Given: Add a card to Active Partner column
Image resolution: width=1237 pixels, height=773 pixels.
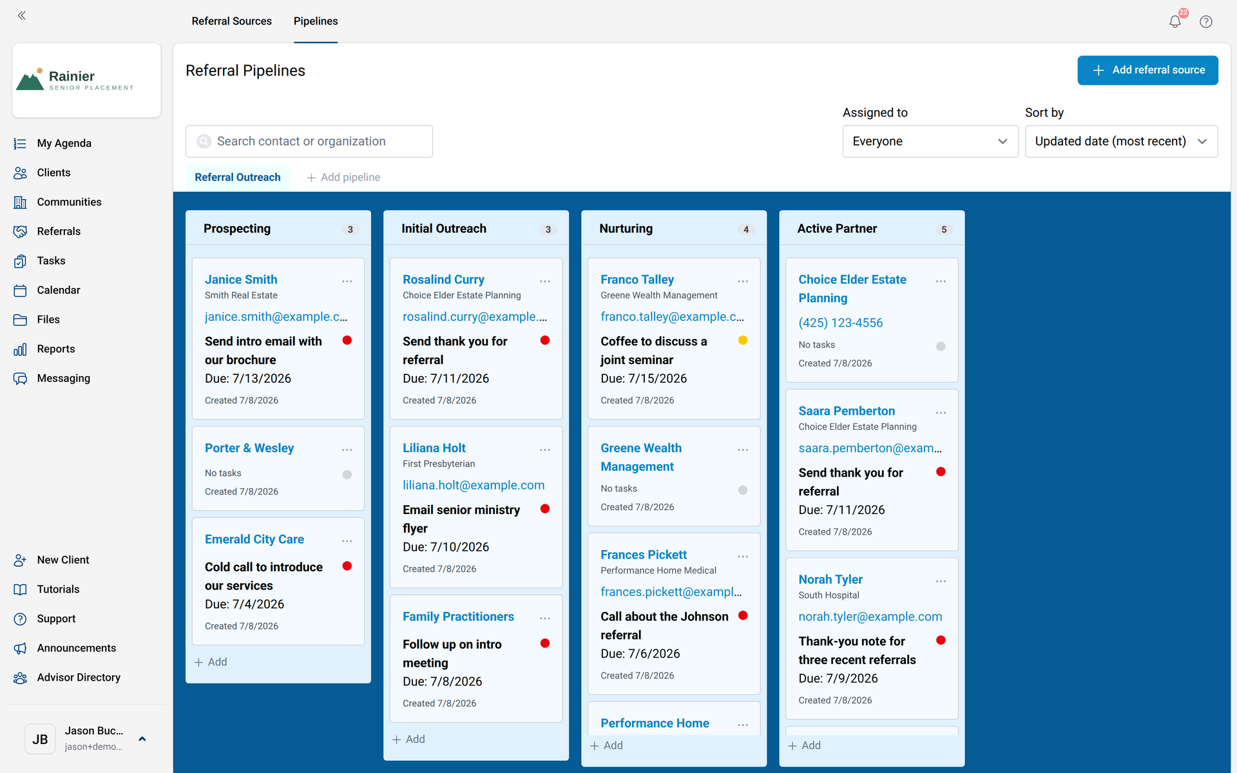Looking at the screenshot, I should [804, 745].
